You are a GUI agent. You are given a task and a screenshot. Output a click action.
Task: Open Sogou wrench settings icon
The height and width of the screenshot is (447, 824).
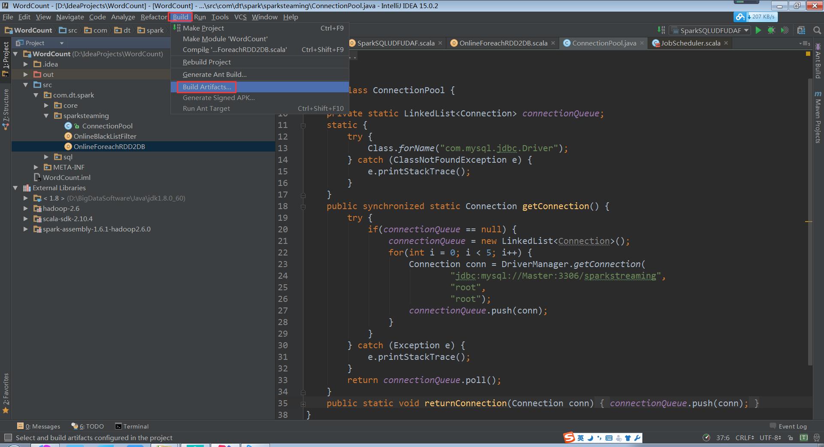click(637, 438)
